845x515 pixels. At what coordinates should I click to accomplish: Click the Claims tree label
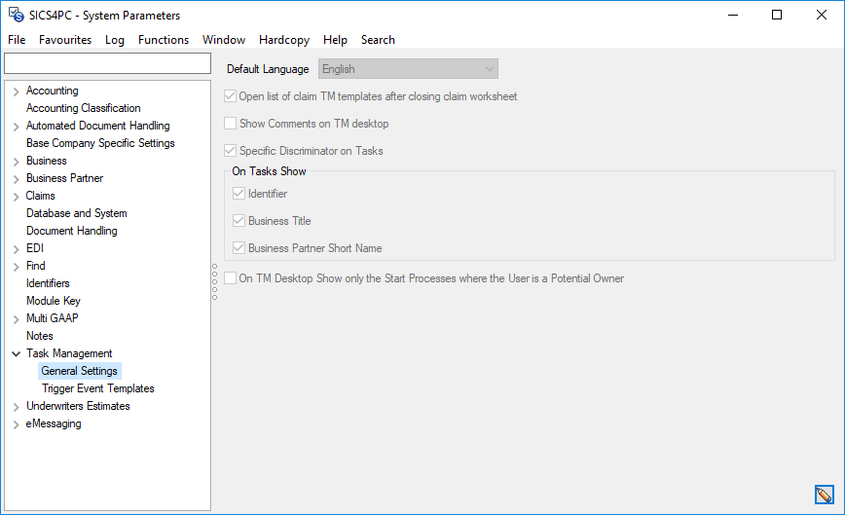pyautogui.click(x=41, y=196)
